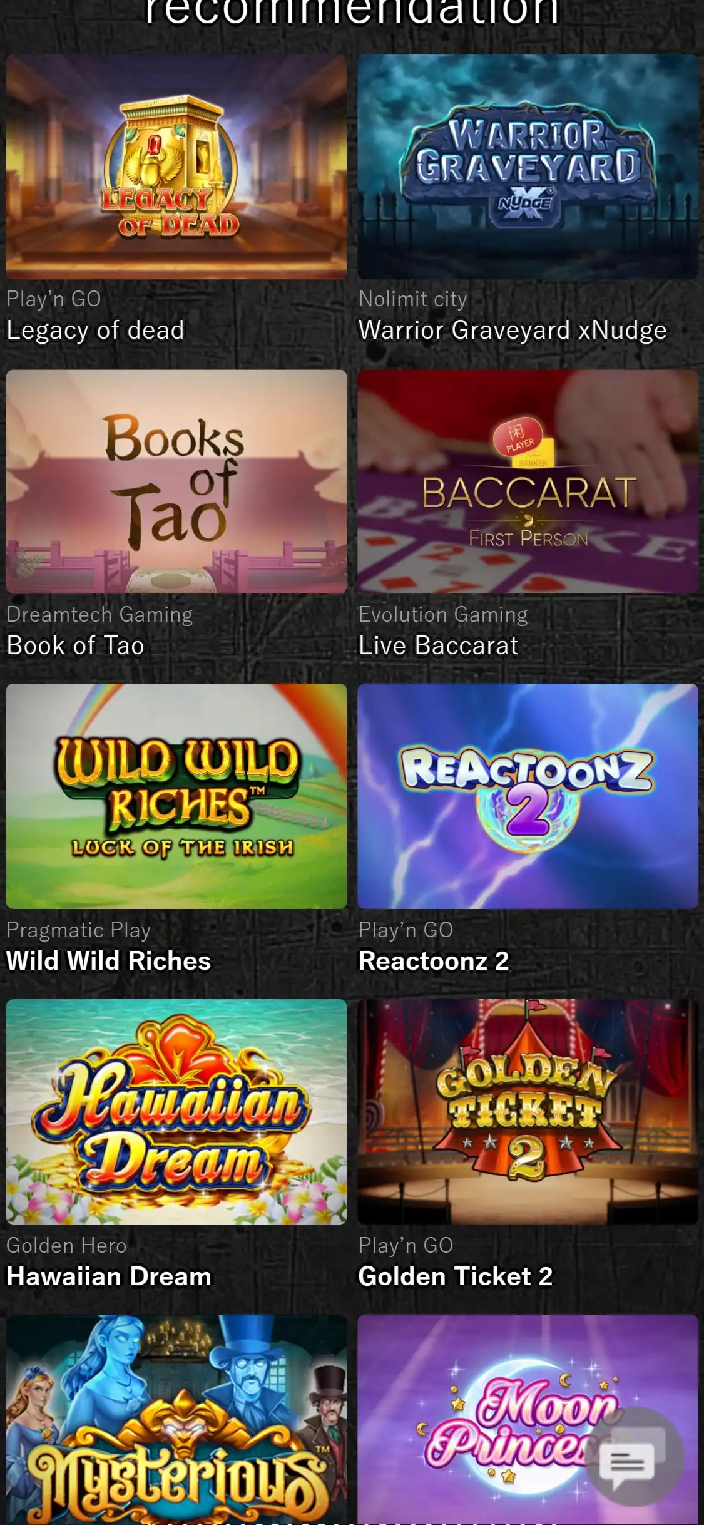Image resolution: width=704 pixels, height=1525 pixels.
Task: Open the 'Hawaiian Dream' title link
Action: pyautogui.click(x=109, y=1276)
